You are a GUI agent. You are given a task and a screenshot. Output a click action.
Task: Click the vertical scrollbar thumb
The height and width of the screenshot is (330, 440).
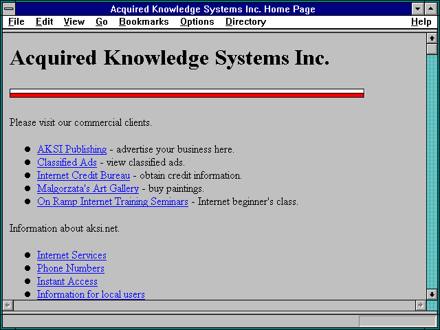coord(432,49)
